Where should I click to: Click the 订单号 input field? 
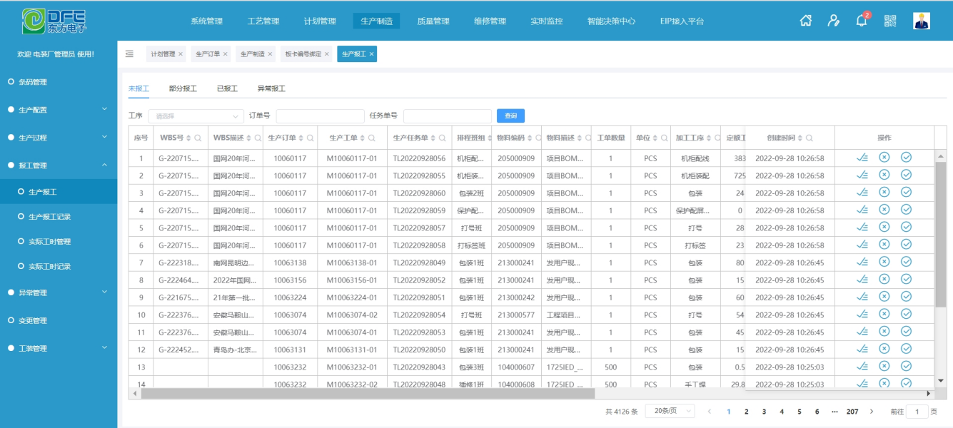(320, 116)
